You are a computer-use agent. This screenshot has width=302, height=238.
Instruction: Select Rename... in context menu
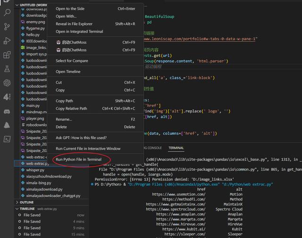point(64,119)
